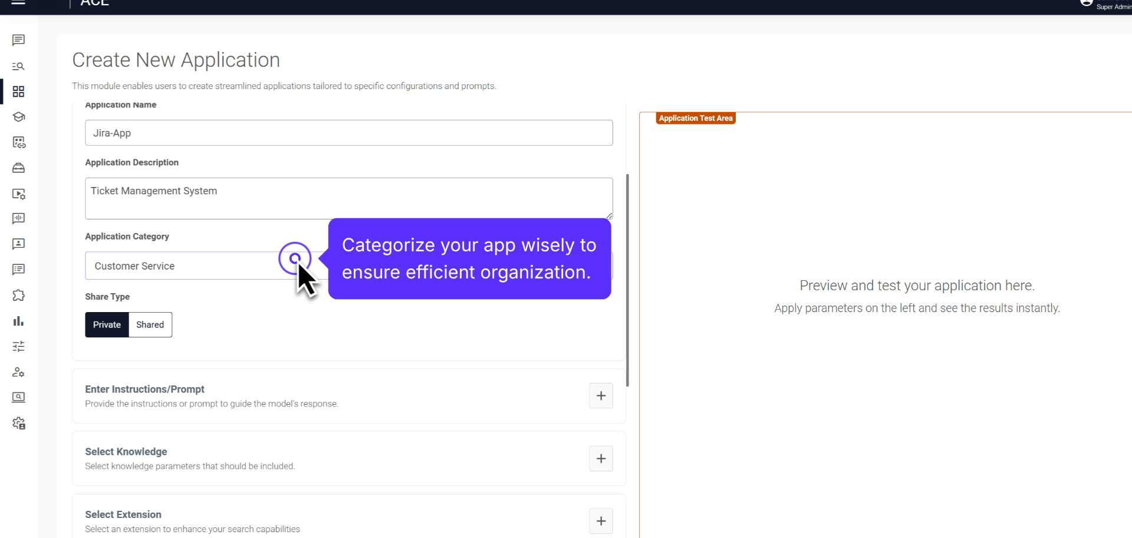The width and height of the screenshot is (1132, 538).
Task: Open the learning module with graduation cap icon
Action: click(x=18, y=117)
